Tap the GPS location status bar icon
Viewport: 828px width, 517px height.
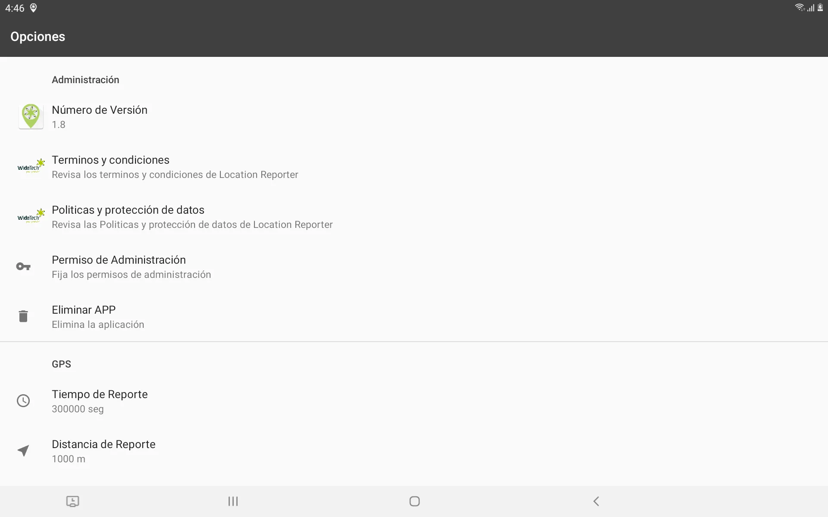(x=34, y=8)
